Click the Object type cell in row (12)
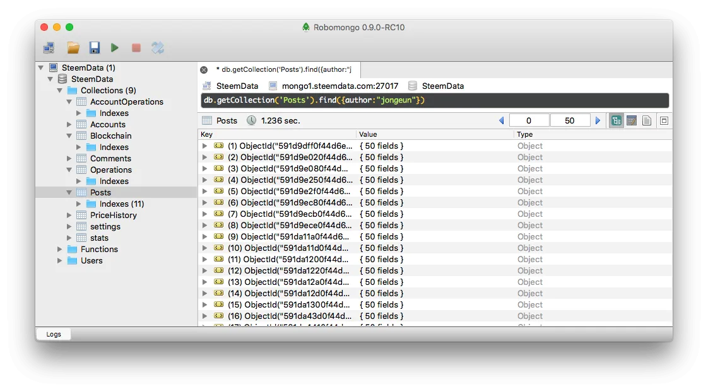This screenshot has height=392, width=708. click(x=529, y=270)
